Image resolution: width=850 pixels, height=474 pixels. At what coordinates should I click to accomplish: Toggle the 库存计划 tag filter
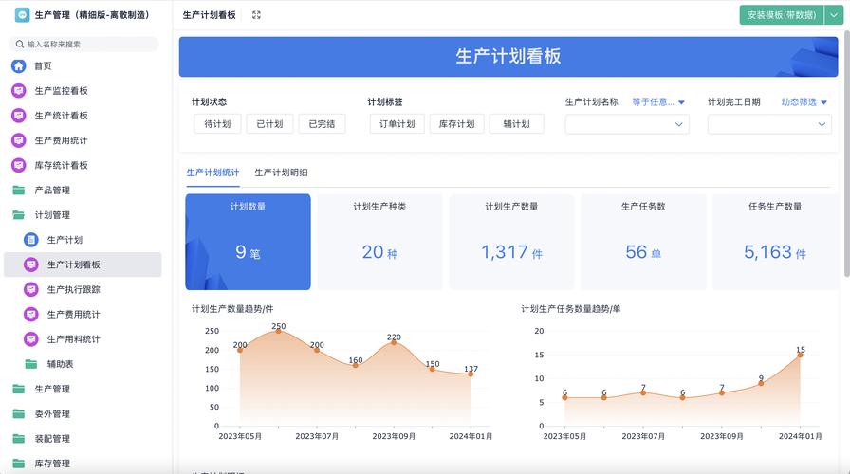point(457,124)
